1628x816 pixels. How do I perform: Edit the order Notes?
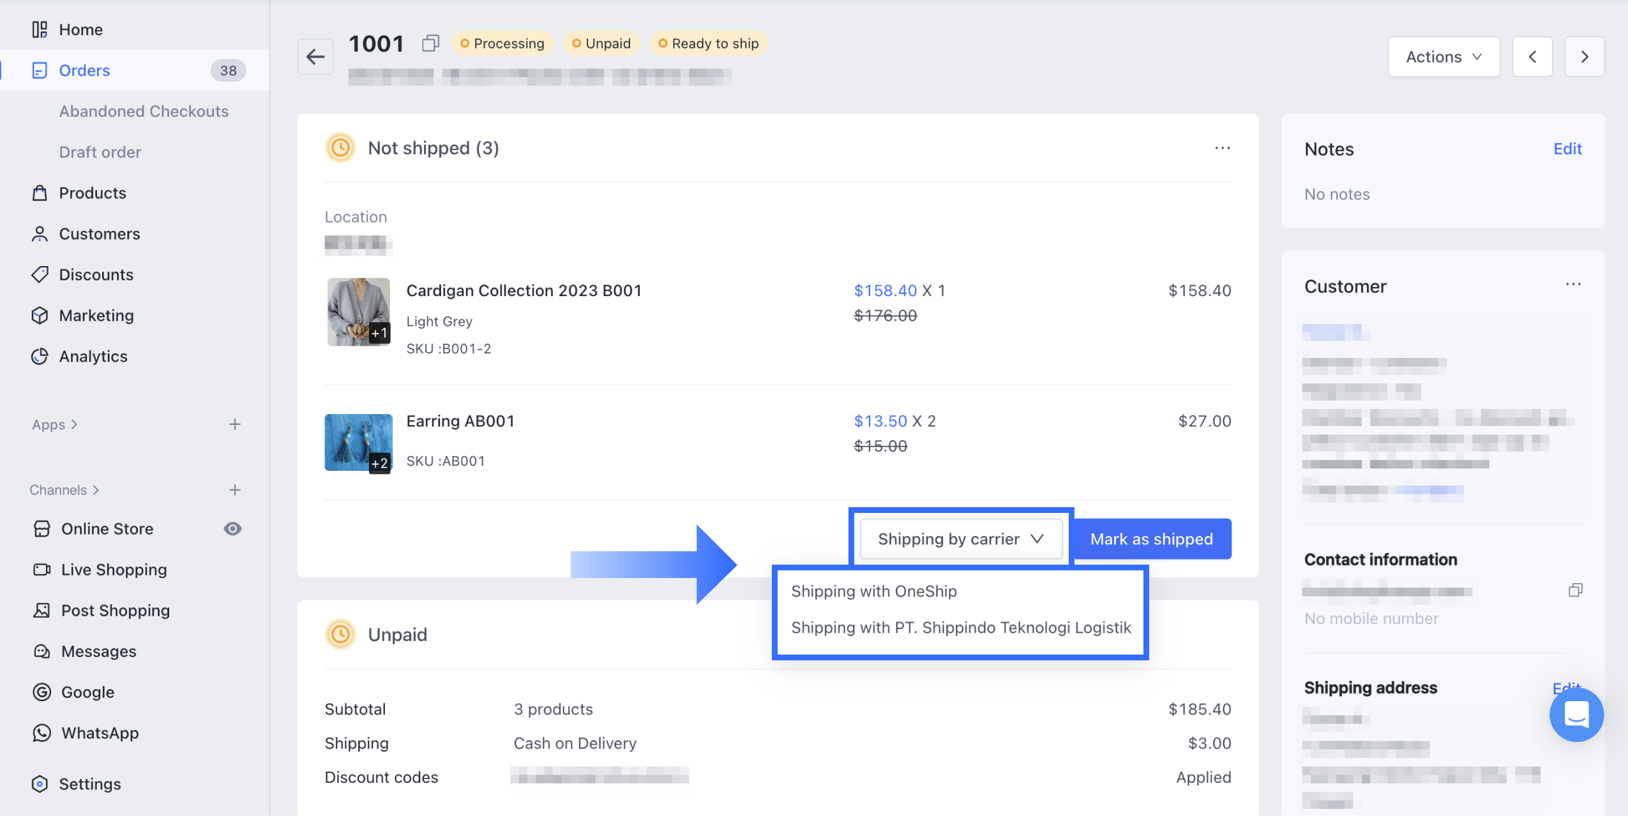pos(1567,149)
